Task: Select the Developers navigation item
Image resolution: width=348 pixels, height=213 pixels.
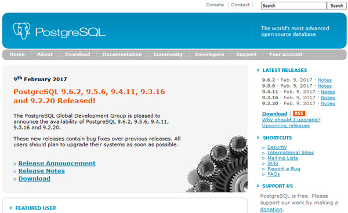Action: click(209, 54)
